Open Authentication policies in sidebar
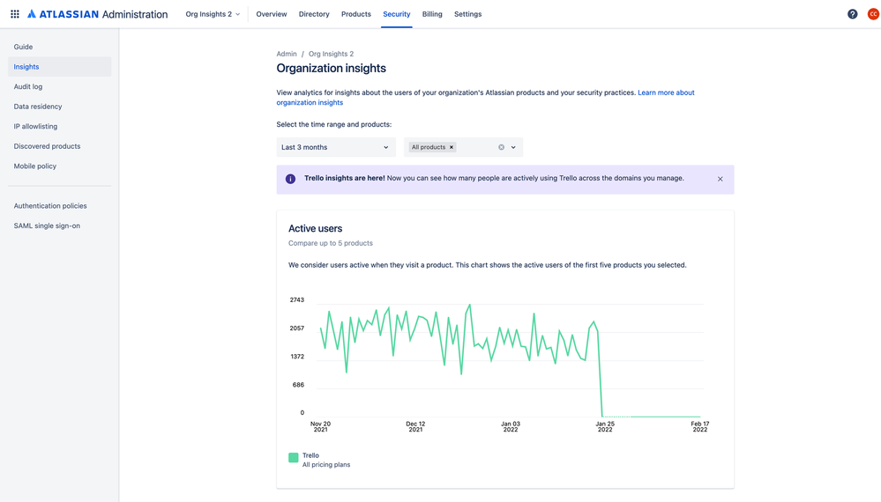The width and height of the screenshot is (881, 502). (50, 206)
